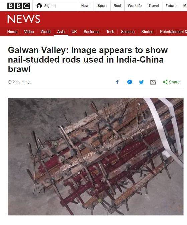This screenshot has height=225, width=187.
Task: Open Worklife from top navigation
Action: [x=135, y=6]
